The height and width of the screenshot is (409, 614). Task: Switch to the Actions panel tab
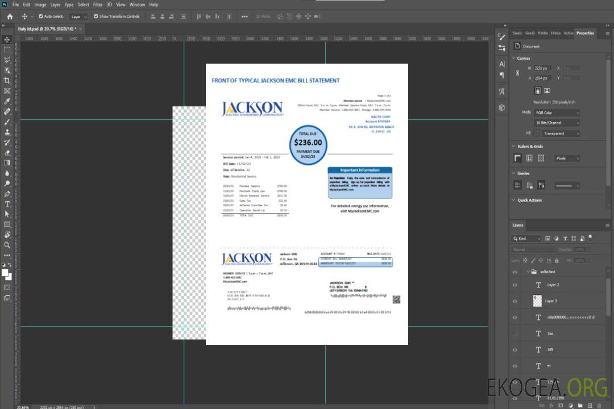coord(568,33)
